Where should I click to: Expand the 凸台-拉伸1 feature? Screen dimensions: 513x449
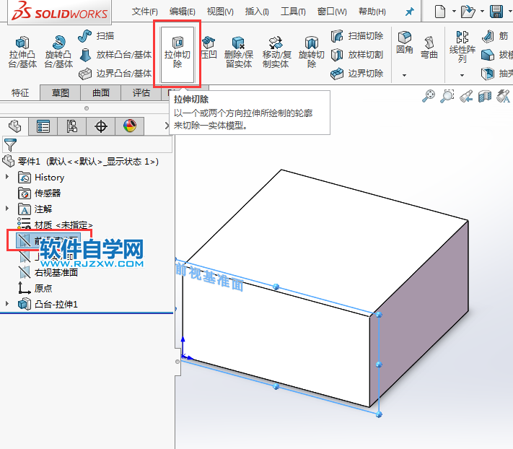click(7, 304)
